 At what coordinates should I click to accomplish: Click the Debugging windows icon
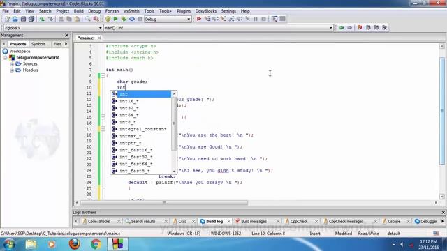274,19
